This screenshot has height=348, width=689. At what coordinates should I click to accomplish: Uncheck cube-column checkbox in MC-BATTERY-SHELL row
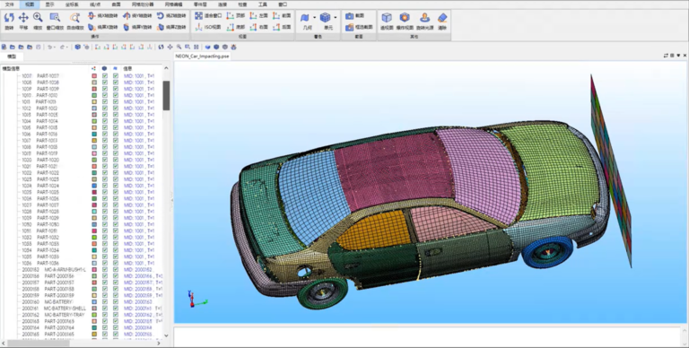105,309
